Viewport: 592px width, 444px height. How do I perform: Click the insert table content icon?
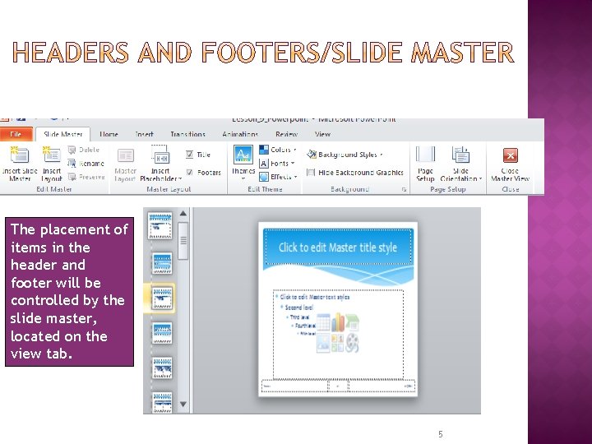[324, 323]
